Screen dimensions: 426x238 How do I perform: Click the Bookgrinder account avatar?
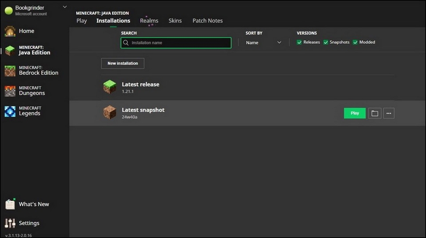(9, 11)
